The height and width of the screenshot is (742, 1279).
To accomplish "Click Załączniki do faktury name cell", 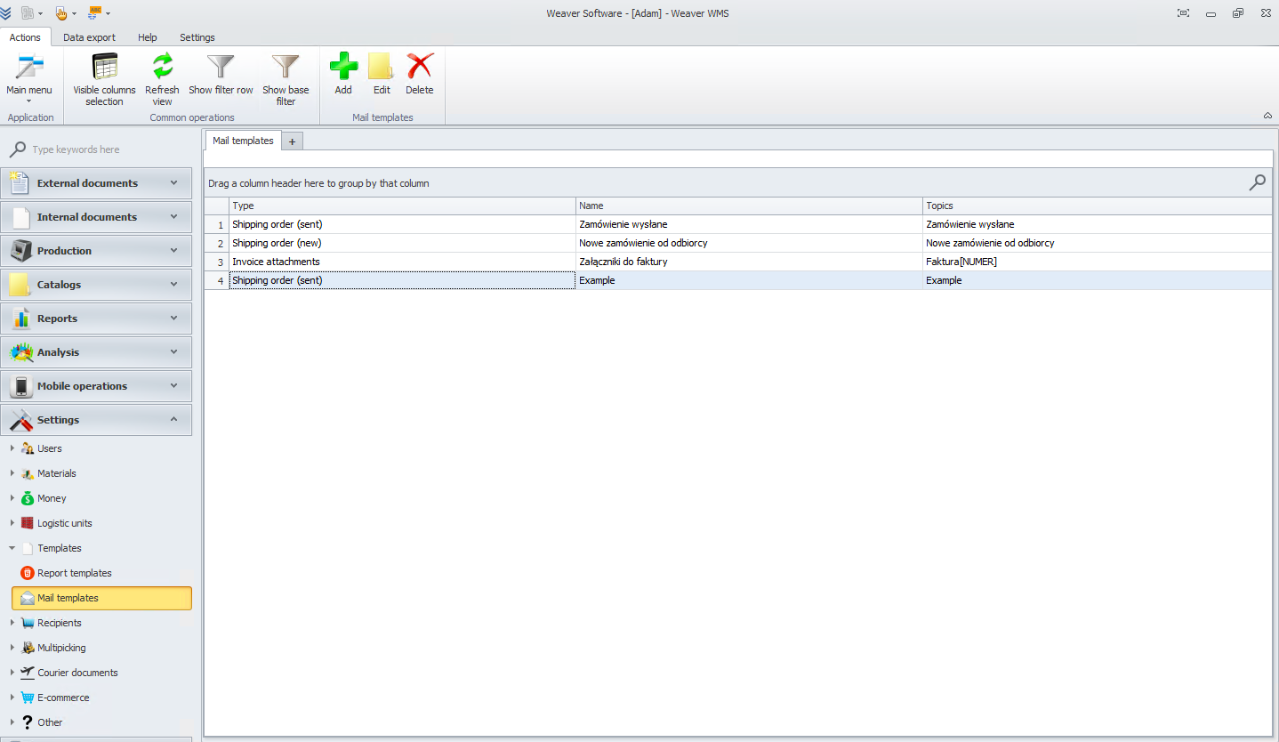I will 749,262.
